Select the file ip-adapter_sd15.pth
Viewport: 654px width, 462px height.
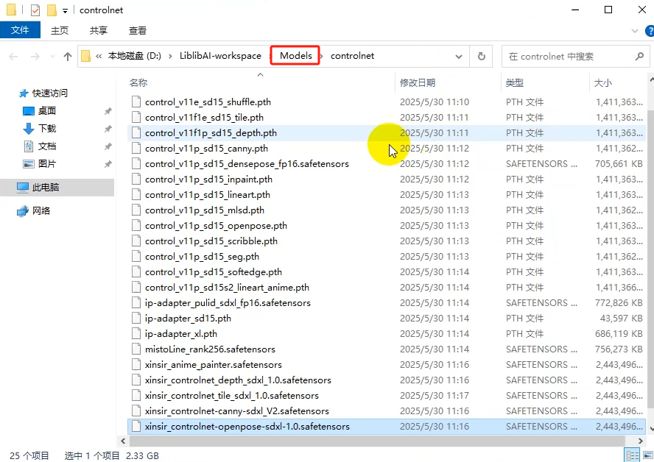pyautogui.click(x=188, y=318)
